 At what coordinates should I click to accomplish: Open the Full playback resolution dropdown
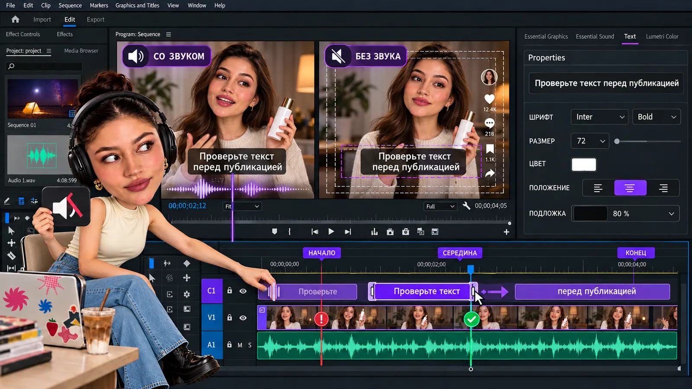[440, 207]
